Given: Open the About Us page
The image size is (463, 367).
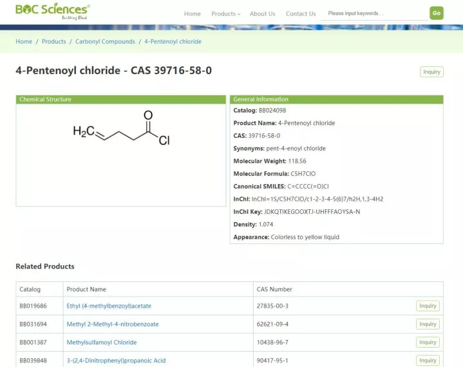Looking at the screenshot, I should 262,14.
